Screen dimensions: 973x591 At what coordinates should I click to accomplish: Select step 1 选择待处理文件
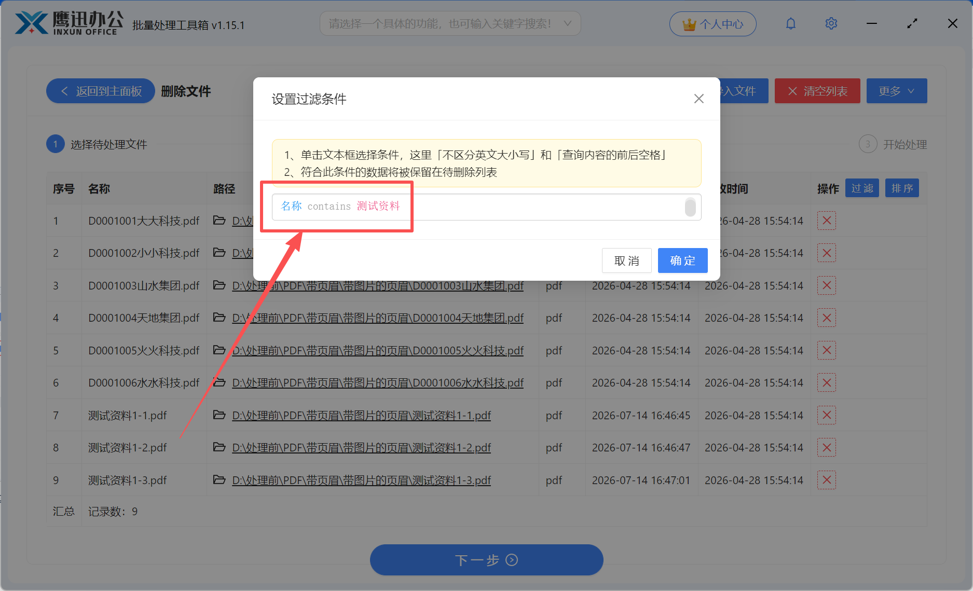pyautogui.click(x=97, y=144)
